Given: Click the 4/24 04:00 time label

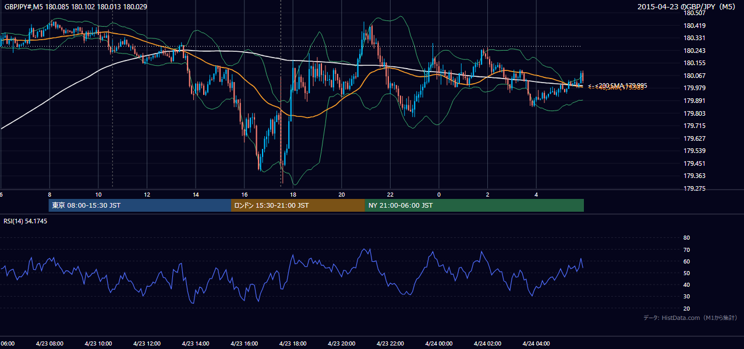Looking at the screenshot, I should [x=536, y=343].
